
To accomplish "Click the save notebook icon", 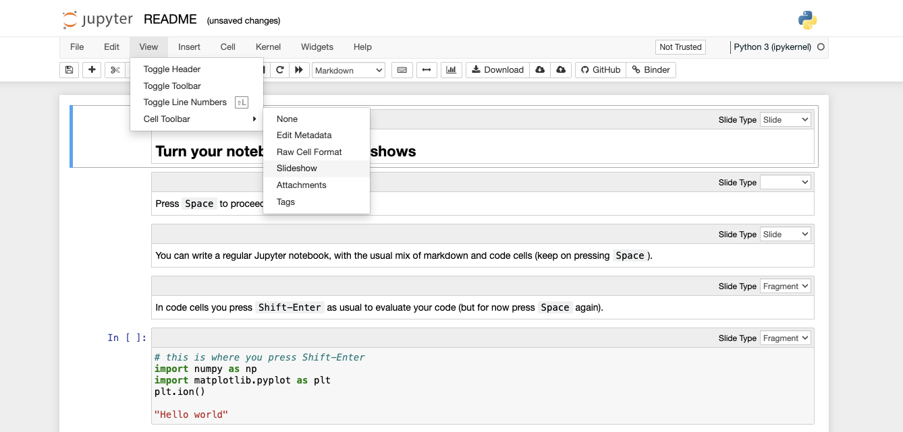I will [x=69, y=70].
